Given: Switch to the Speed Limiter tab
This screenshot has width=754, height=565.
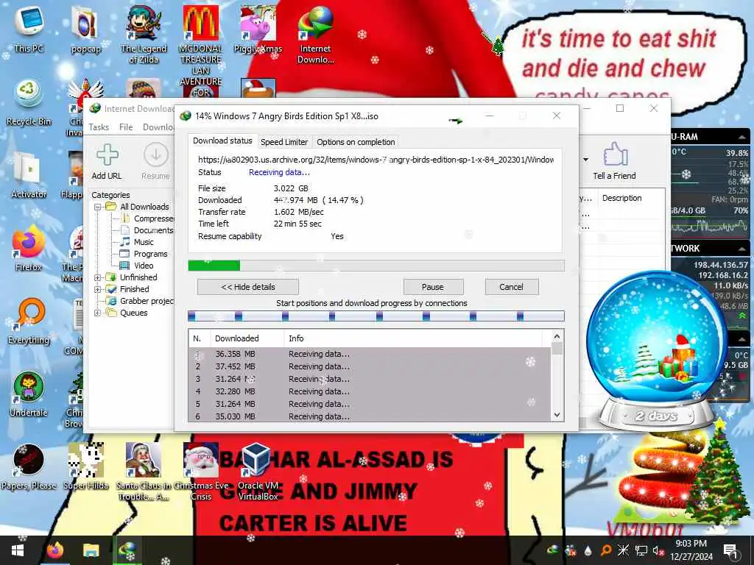Looking at the screenshot, I should pos(283,142).
